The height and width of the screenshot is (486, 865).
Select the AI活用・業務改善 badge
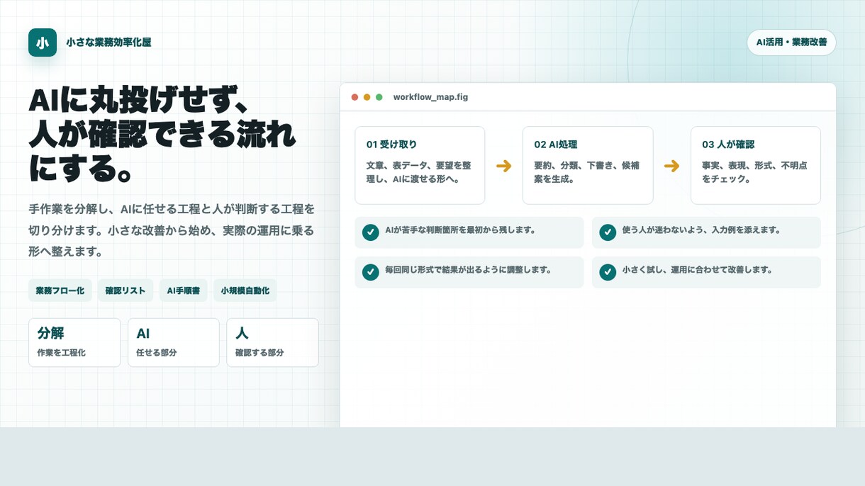tap(791, 43)
